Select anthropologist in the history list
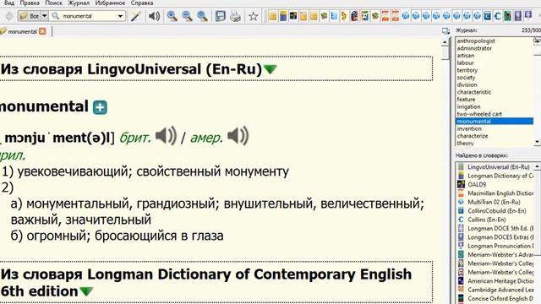This screenshot has height=304, width=541. (476, 41)
